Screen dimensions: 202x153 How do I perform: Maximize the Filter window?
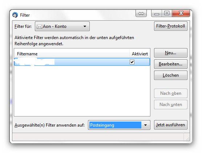coord(167,13)
